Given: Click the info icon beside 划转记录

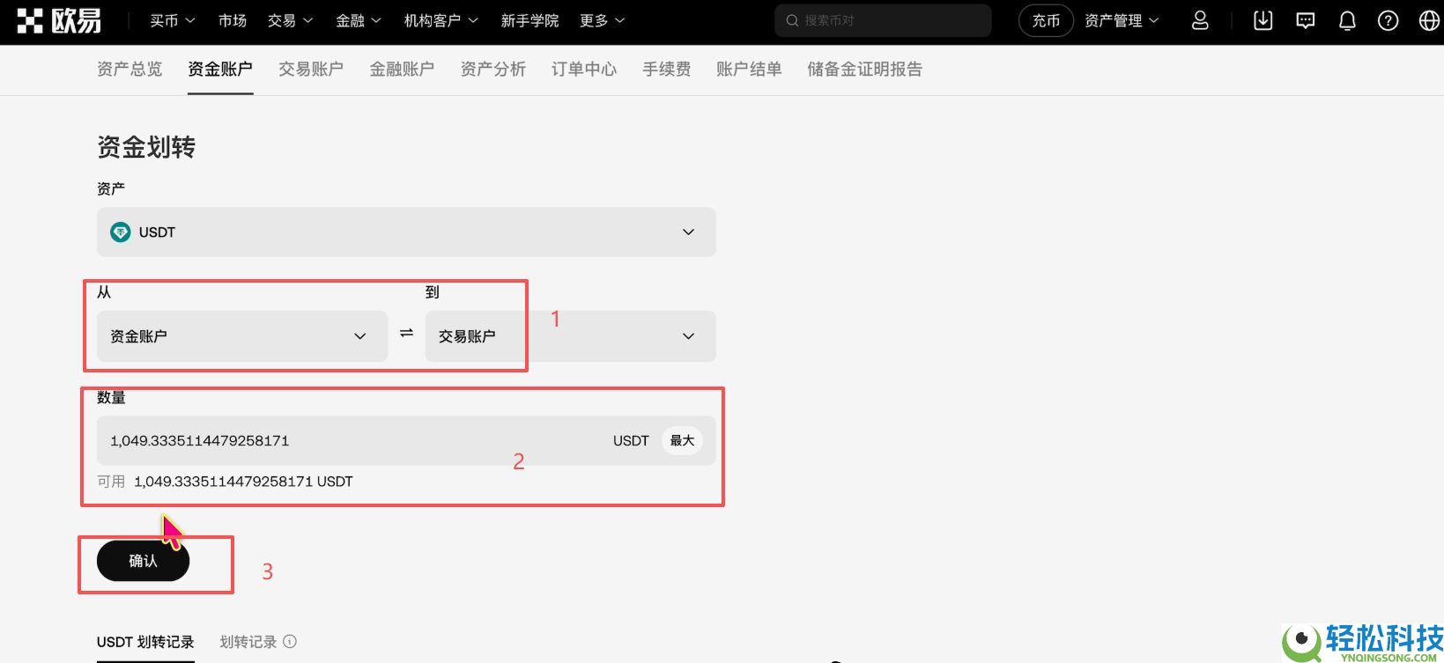Looking at the screenshot, I should 290,641.
